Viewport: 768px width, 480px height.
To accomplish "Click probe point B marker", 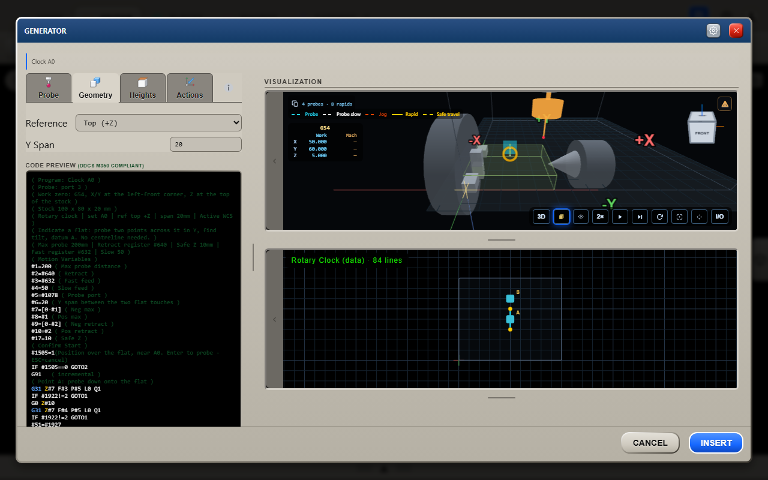I will 510,298.
